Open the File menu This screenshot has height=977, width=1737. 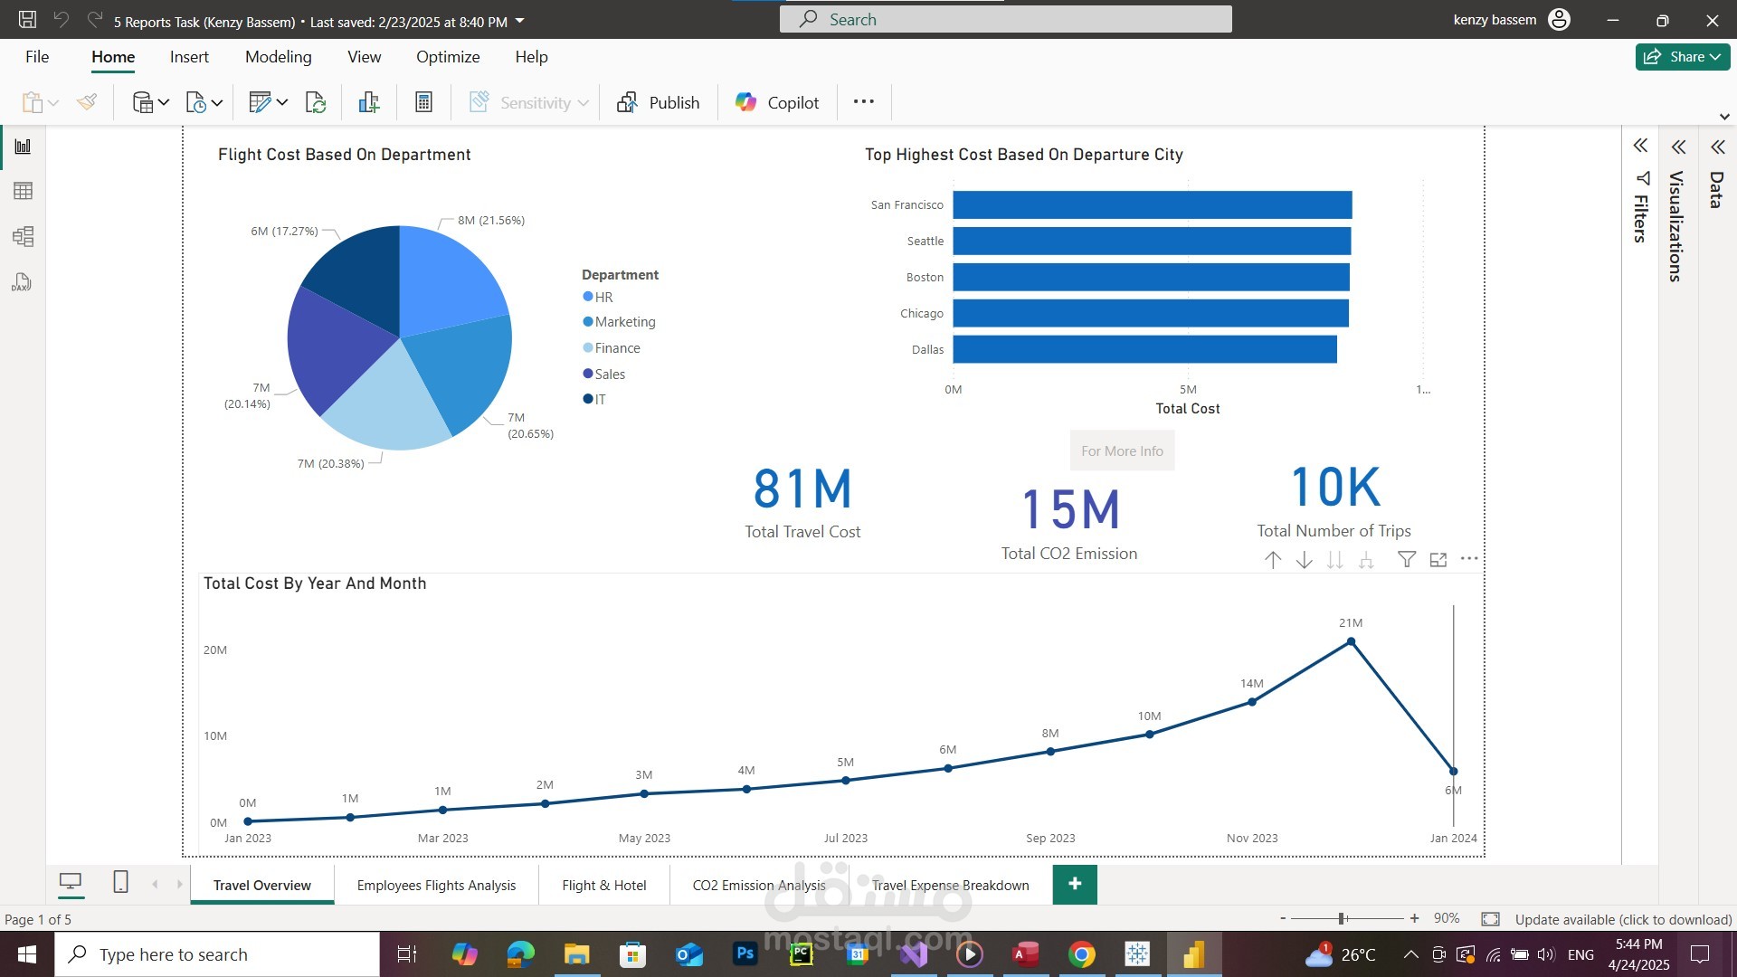point(37,56)
